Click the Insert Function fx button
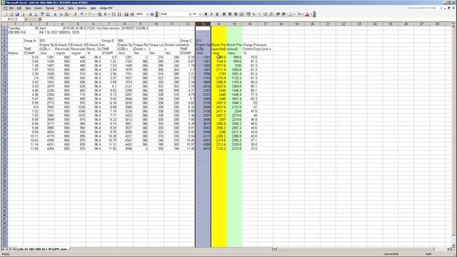 click(40, 19)
